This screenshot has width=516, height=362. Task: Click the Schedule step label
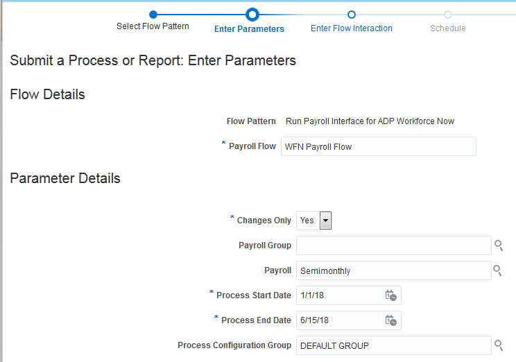pos(448,28)
